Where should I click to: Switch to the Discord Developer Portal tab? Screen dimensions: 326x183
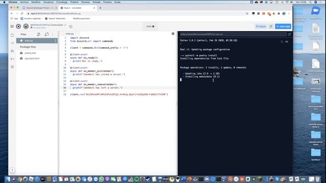pos(40,8)
